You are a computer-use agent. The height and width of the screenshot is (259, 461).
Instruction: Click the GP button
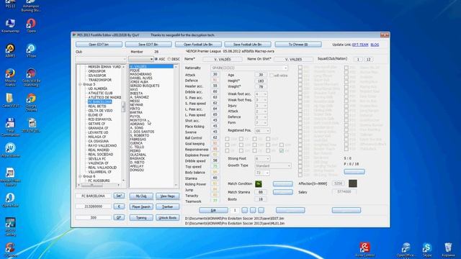[119, 217]
